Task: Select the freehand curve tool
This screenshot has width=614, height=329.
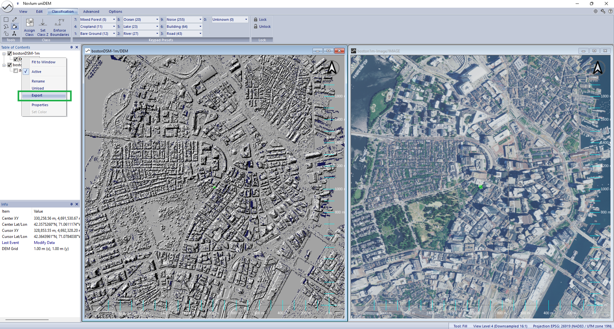Action: (x=6, y=34)
